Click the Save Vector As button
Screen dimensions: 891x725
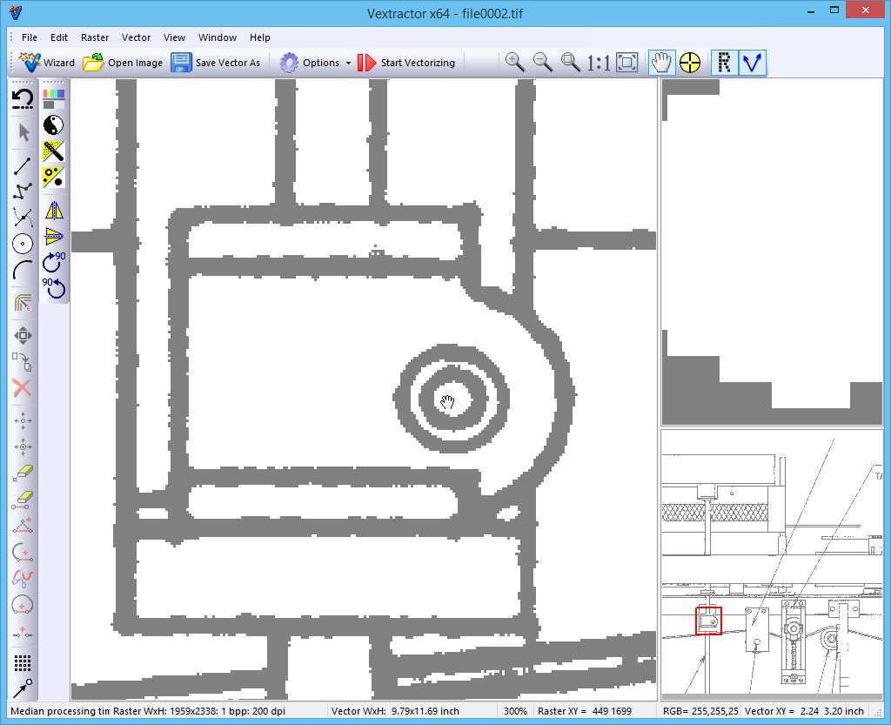pyautogui.click(x=216, y=63)
